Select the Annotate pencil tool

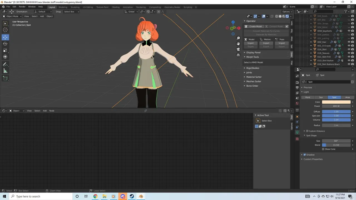pyautogui.click(x=5, y=64)
